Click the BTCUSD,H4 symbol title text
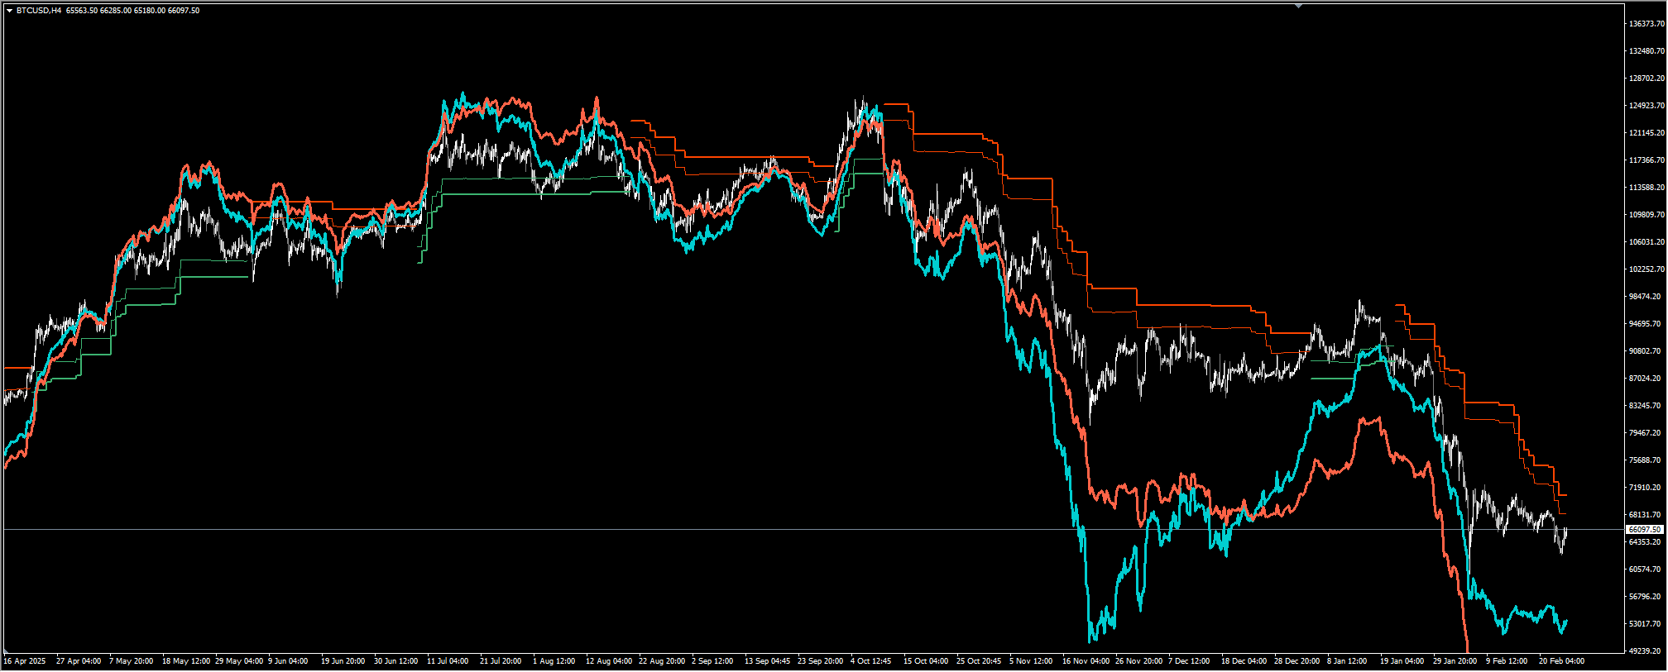The height and width of the screenshot is (672, 1668). click(x=39, y=11)
